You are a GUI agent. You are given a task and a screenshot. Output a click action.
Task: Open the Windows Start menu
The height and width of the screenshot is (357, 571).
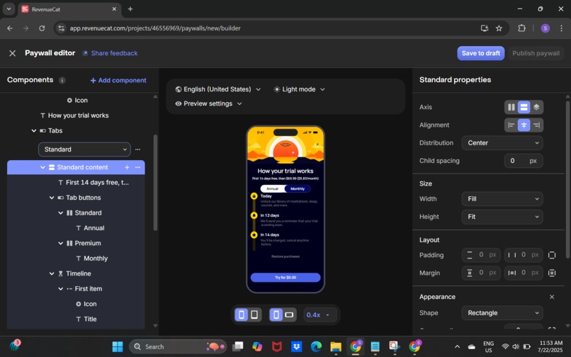pyautogui.click(x=118, y=346)
